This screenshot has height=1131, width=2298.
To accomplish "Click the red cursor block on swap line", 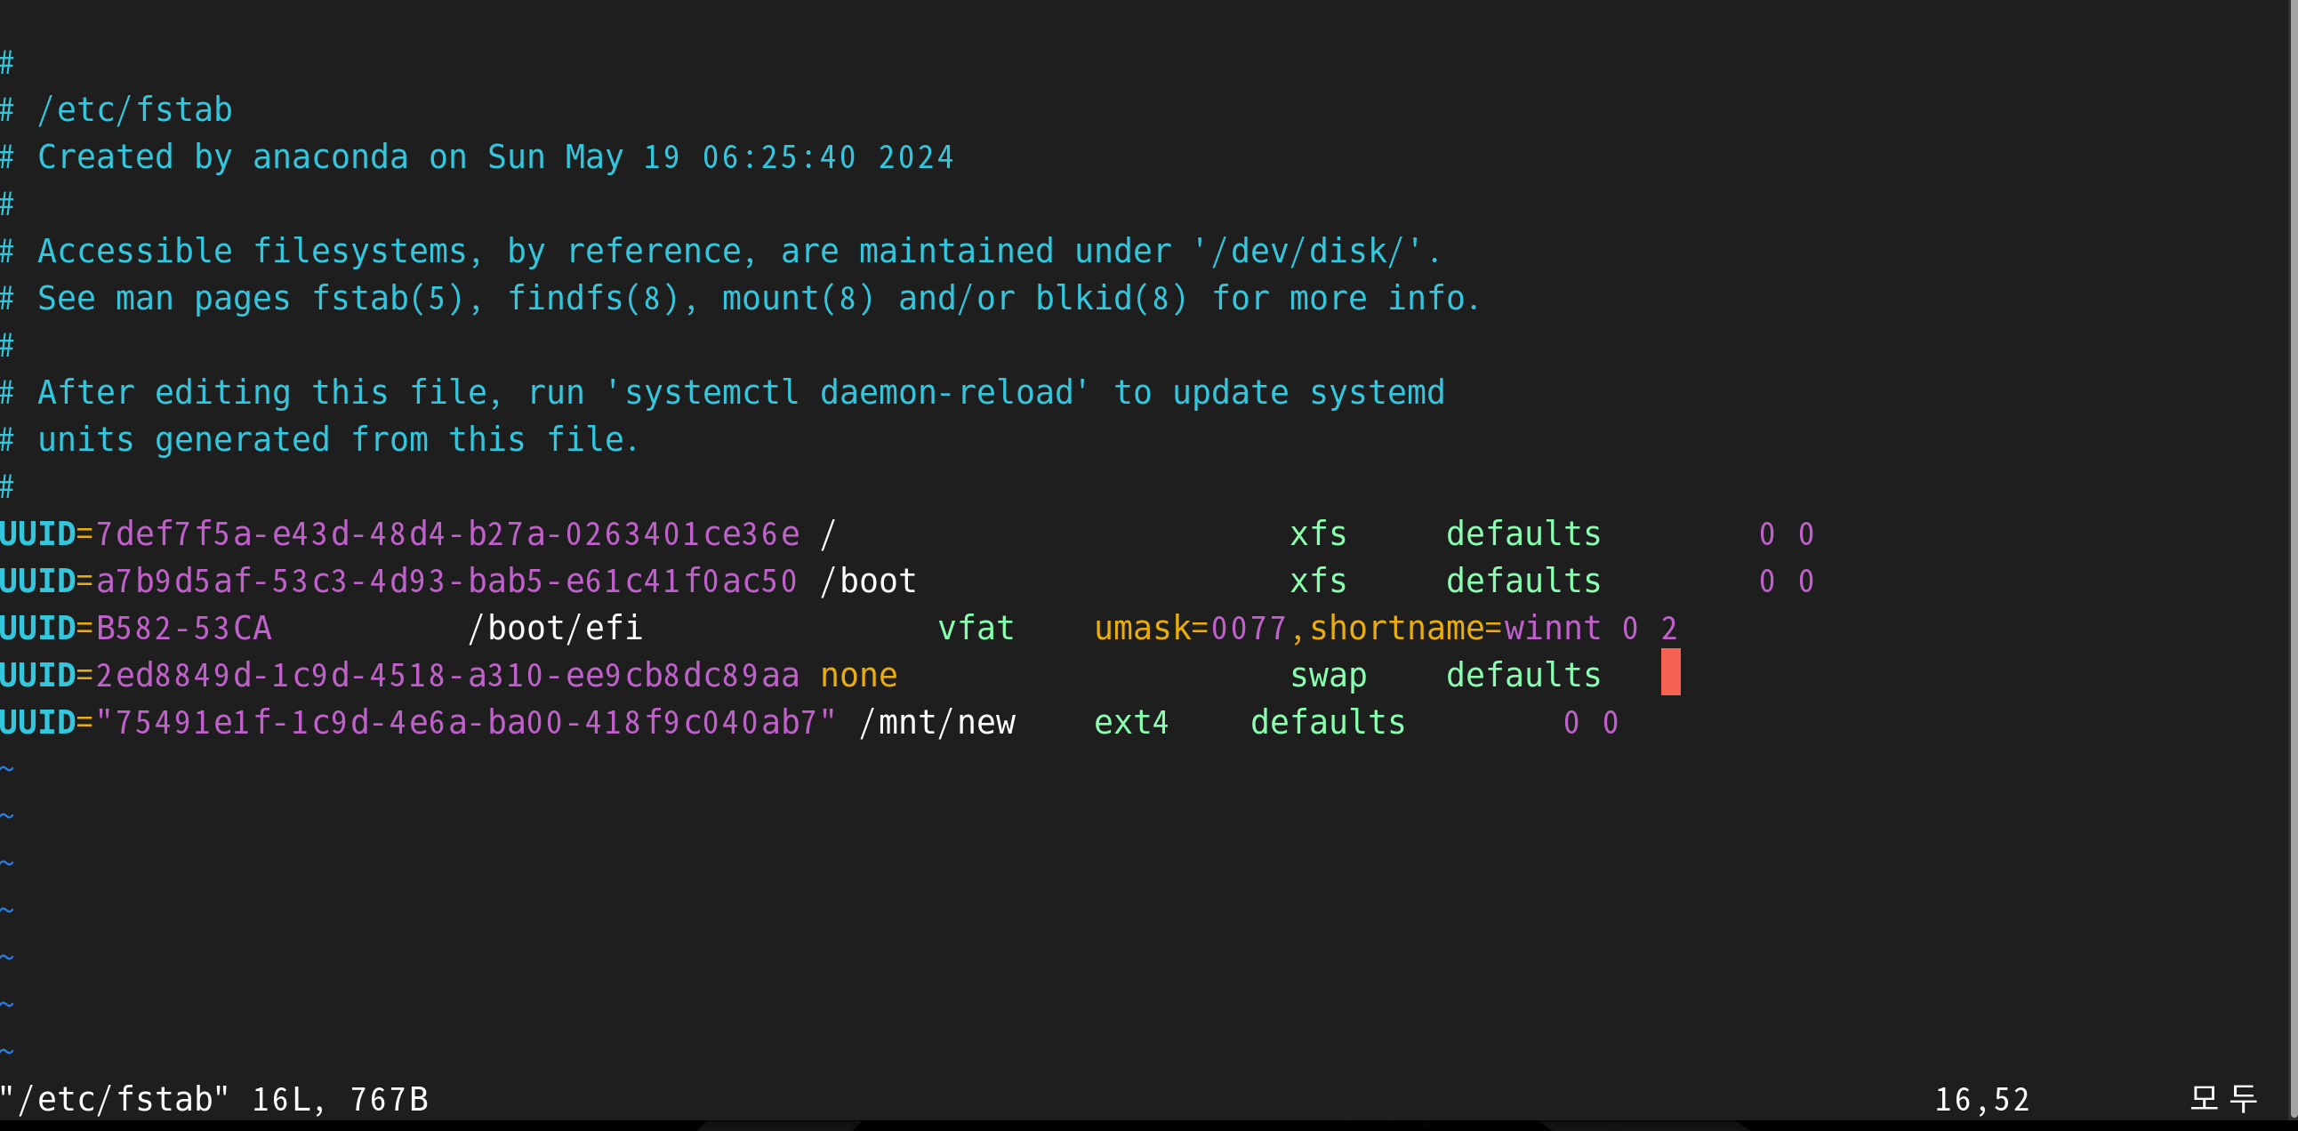I will click(x=1670, y=672).
